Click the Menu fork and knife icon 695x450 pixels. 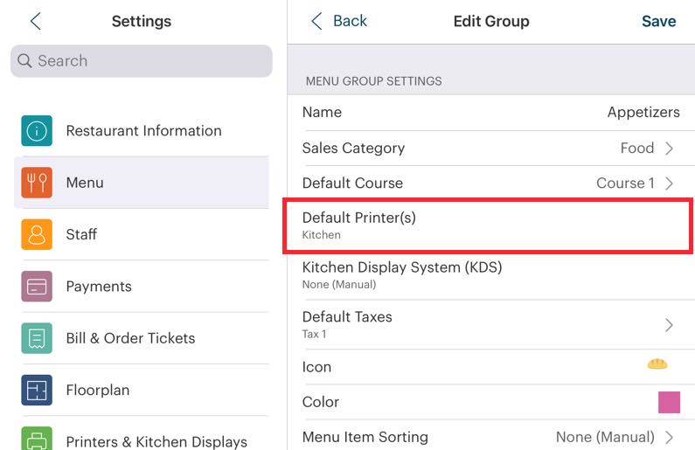37,183
